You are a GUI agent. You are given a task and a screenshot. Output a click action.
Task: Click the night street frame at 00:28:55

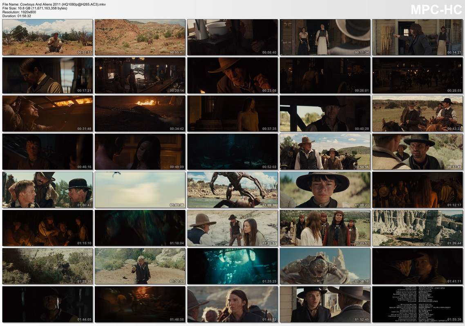click(x=418, y=75)
